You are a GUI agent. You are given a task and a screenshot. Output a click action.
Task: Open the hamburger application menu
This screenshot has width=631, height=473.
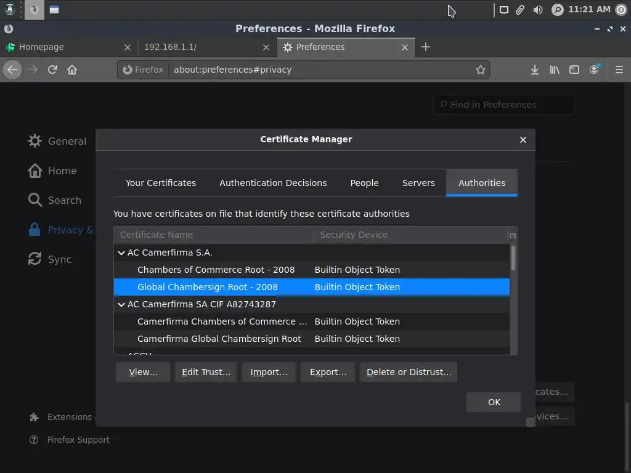(619, 70)
